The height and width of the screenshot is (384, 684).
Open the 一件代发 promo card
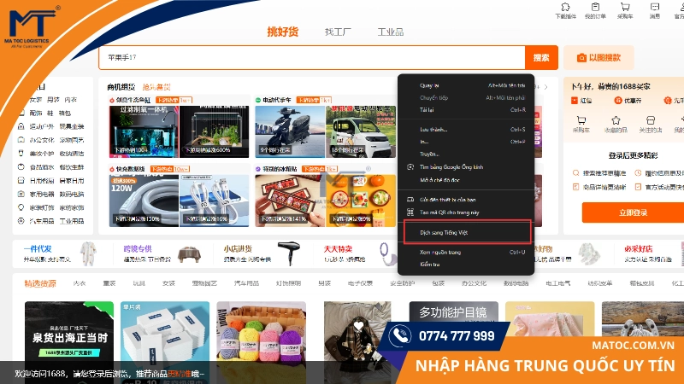(60, 253)
